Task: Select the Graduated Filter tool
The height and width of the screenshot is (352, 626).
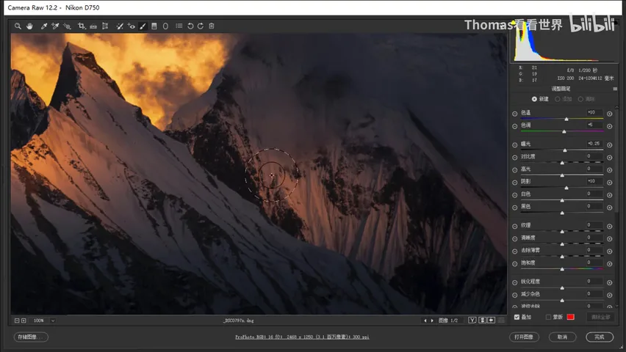Action: [x=154, y=26]
